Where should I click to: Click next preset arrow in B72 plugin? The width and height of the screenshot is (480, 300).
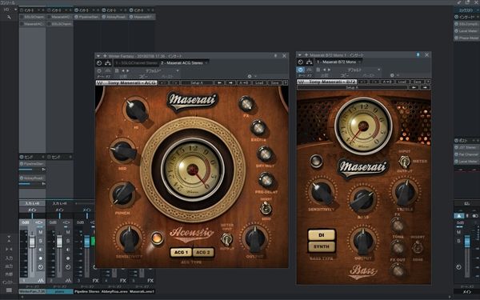click(426, 87)
